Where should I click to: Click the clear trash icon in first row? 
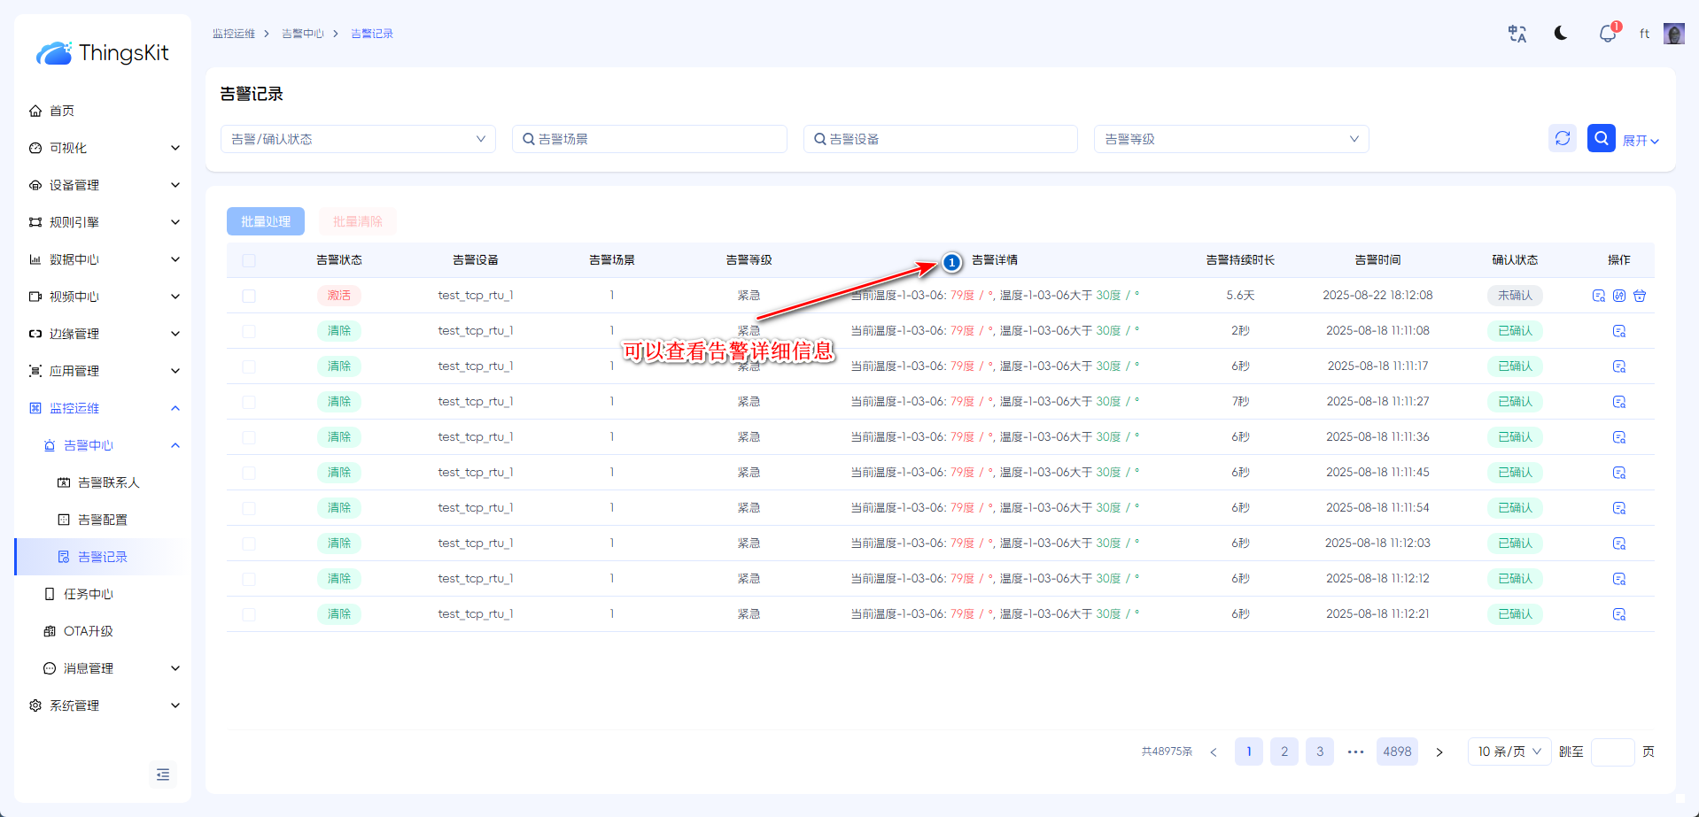pos(1640,296)
